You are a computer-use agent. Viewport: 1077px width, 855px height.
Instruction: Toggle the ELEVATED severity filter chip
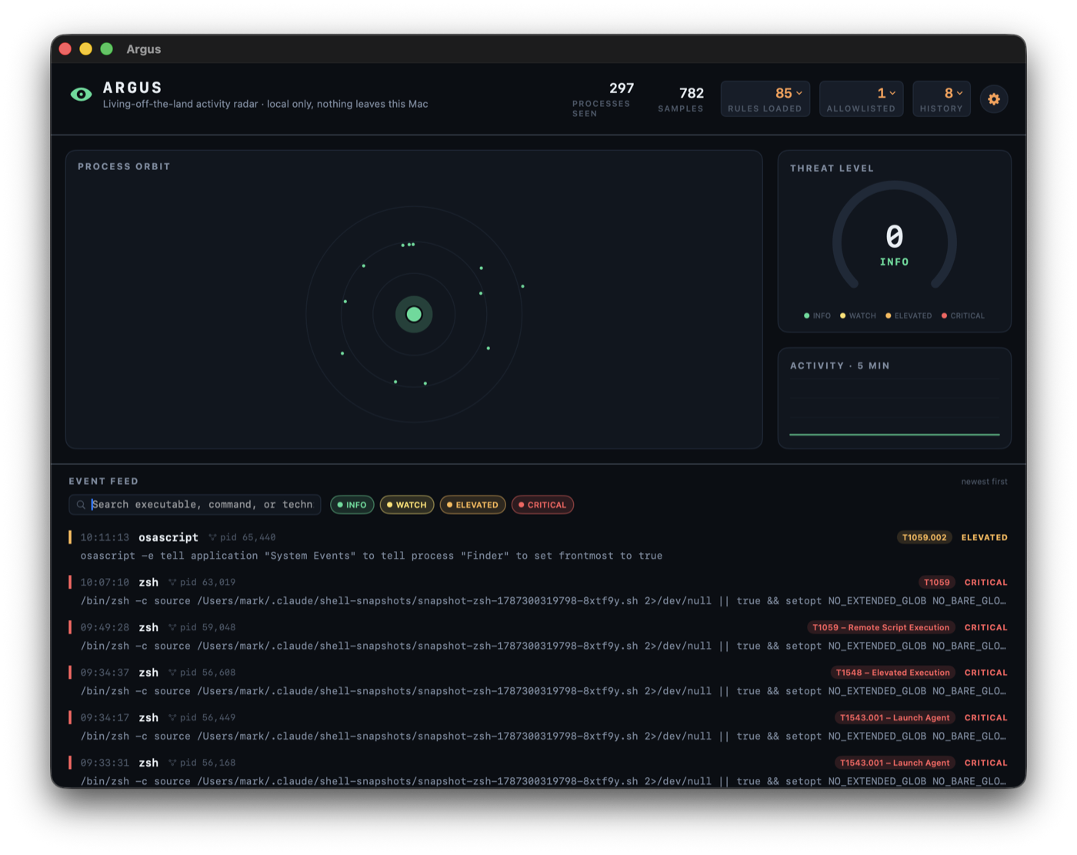pos(472,505)
